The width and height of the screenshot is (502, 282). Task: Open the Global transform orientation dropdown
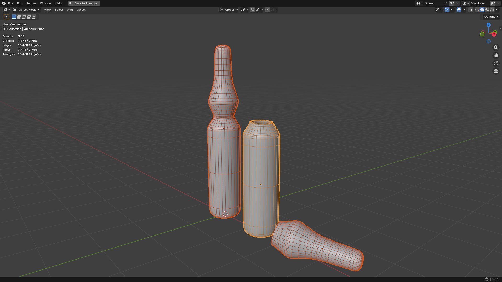[x=229, y=10]
